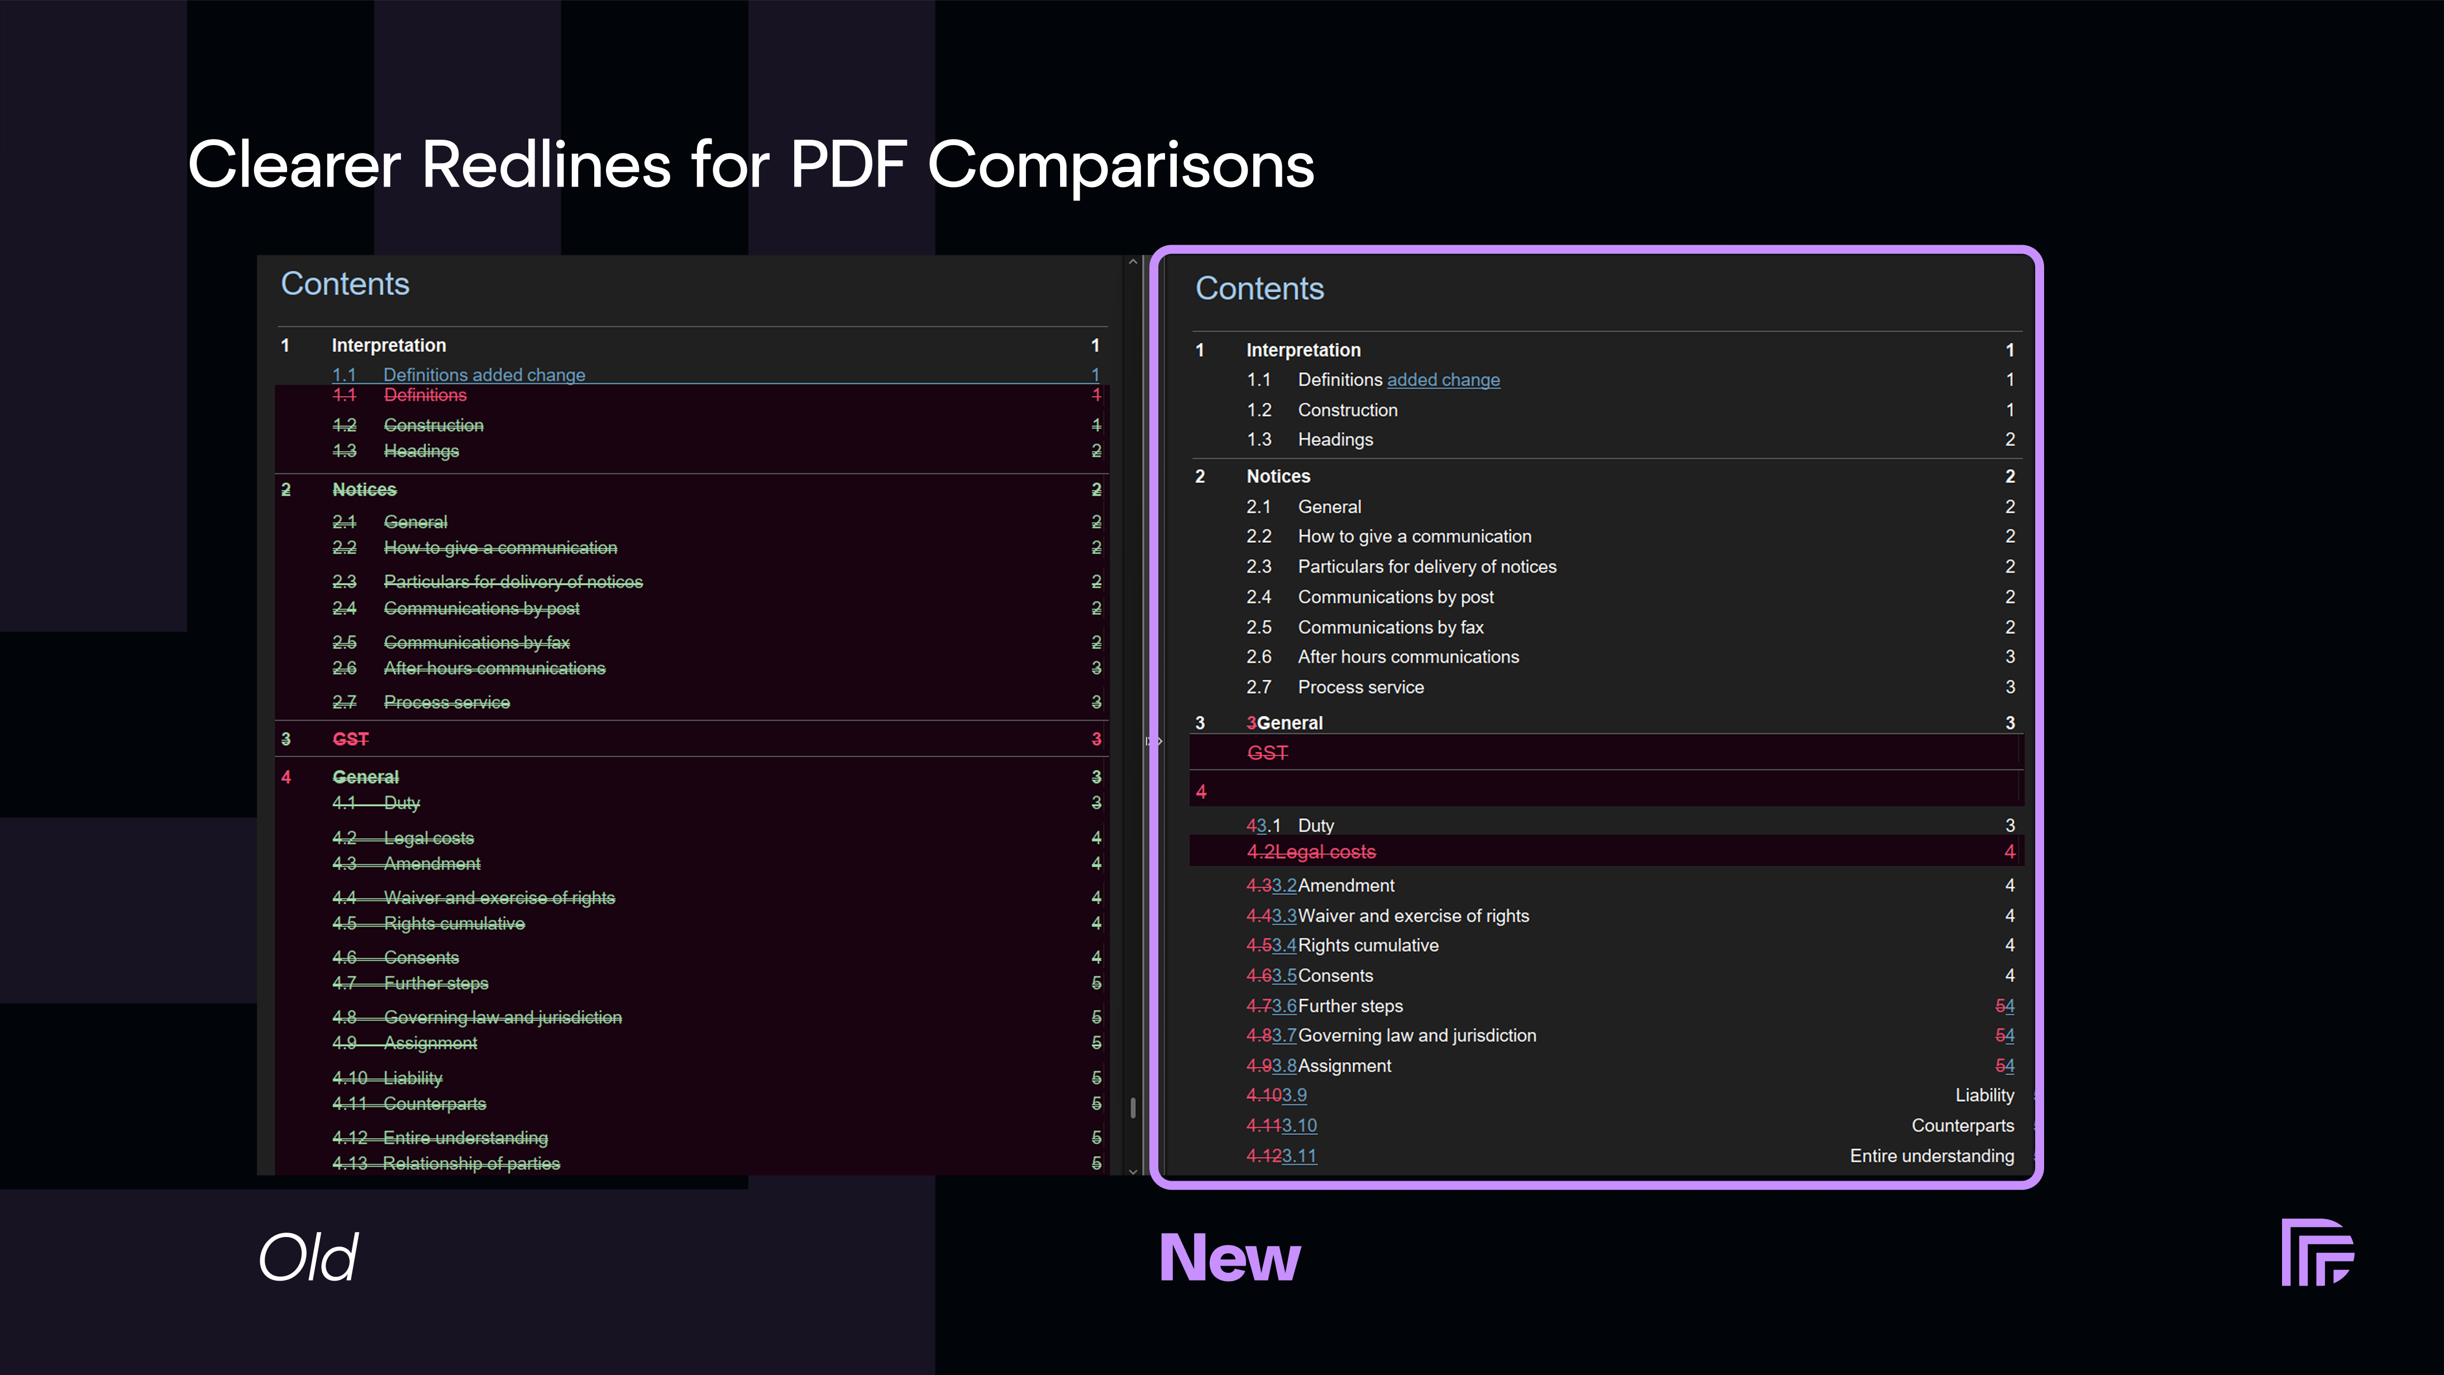Select struck-through 'Construction' in Old panel
The height and width of the screenshot is (1375, 2444).
click(x=433, y=425)
